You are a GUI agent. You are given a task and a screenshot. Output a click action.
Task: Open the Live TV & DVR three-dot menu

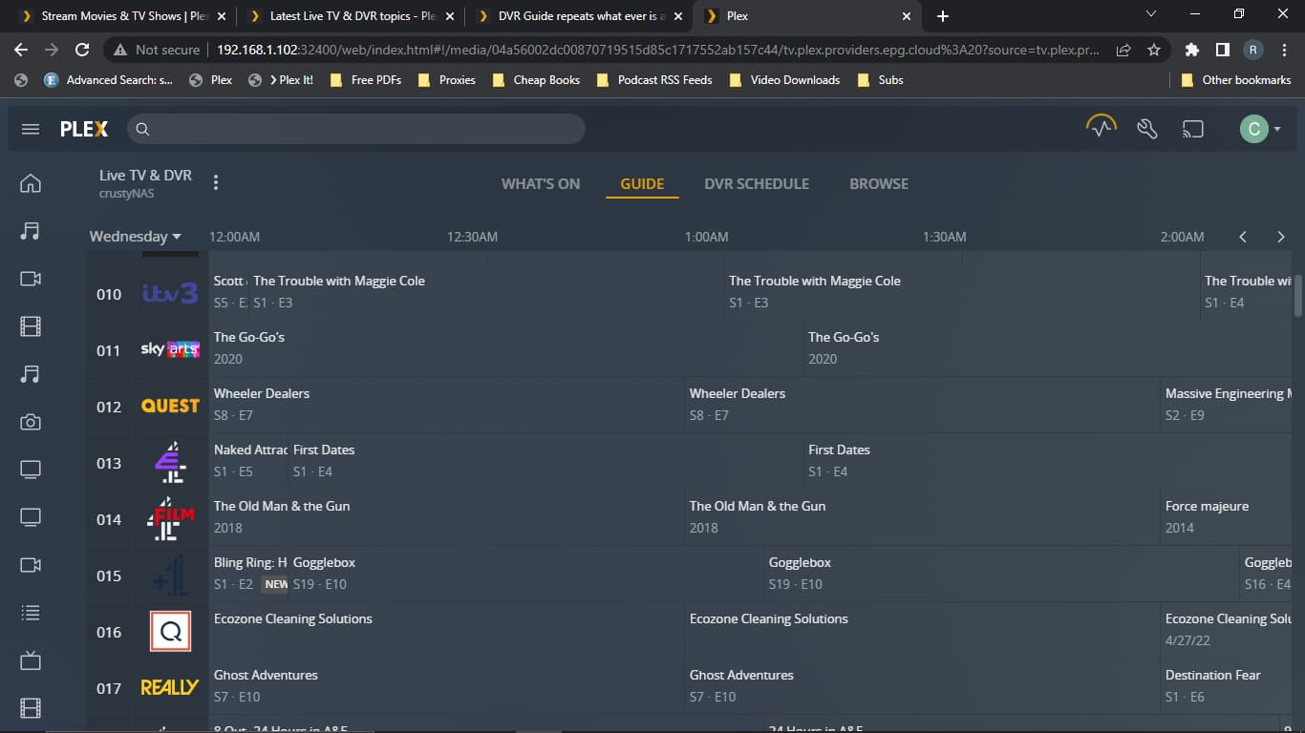click(x=216, y=182)
